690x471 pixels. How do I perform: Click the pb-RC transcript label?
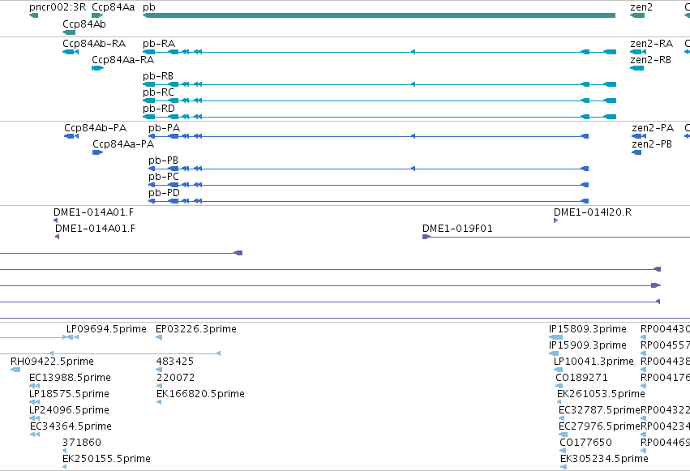pyautogui.click(x=158, y=92)
